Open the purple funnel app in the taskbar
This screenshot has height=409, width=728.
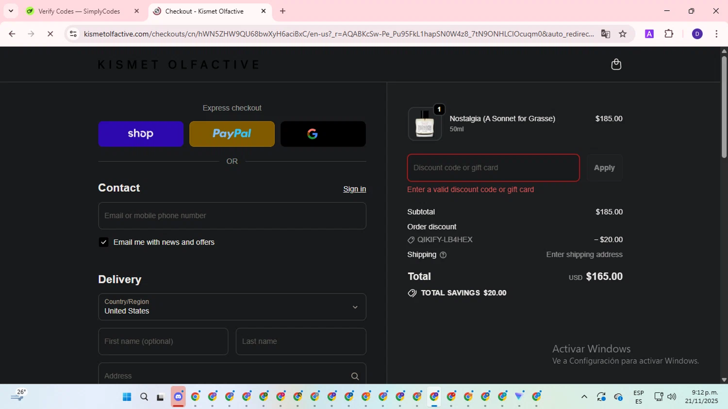coord(519,397)
